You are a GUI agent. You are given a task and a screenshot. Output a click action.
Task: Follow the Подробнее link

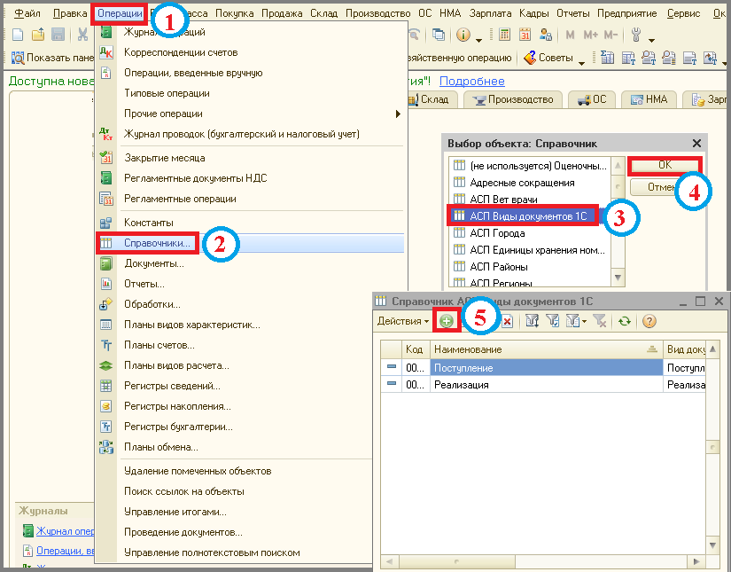(x=471, y=82)
